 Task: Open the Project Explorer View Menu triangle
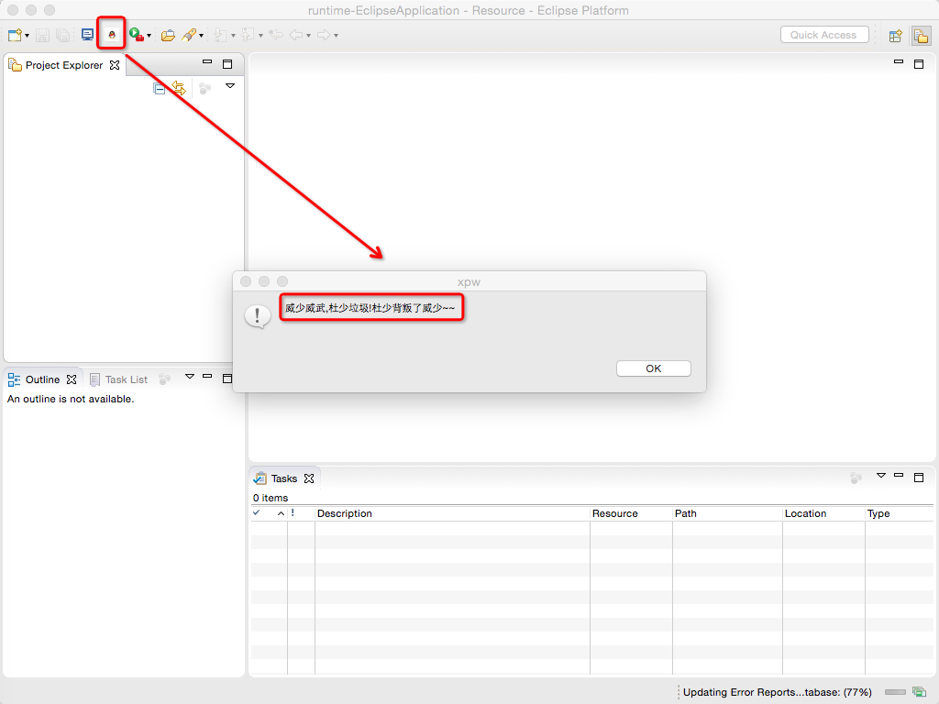click(230, 86)
